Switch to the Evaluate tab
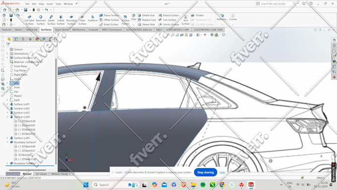 pyautogui.click(x=93, y=30)
